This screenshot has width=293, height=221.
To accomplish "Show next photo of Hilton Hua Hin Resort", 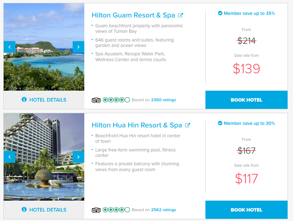I will tap(78, 157).
